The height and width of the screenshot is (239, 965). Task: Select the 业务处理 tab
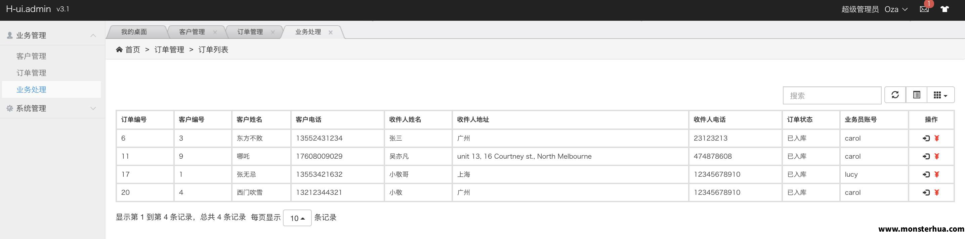308,32
